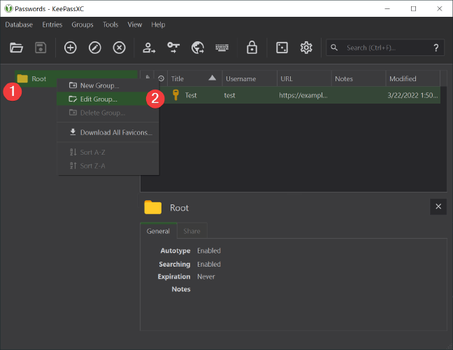Viewport: 453px width, 350px height.
Task: Click the Searching Enabled value
Action: [209, 264]
